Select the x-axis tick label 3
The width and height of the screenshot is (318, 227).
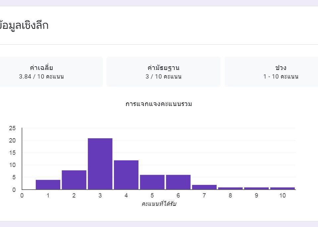coord(100,196)
